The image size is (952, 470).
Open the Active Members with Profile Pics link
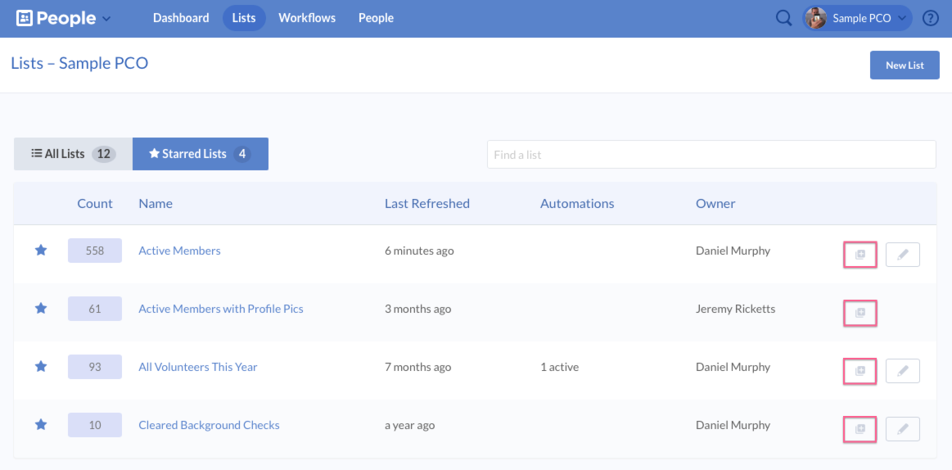(x=220, y=309)
